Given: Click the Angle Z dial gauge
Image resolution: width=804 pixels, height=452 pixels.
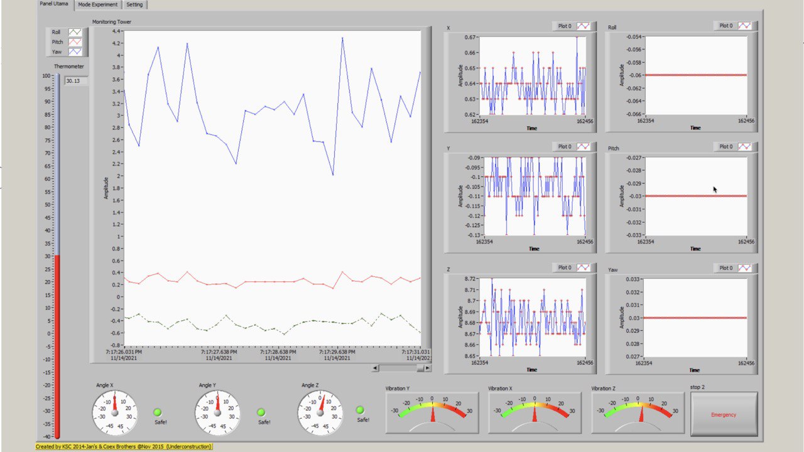Looking at the screenshot, I should (x=320, y=413).
